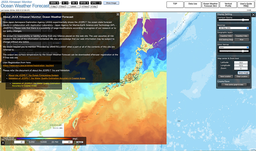Adjust the Other tilemap opacity slider
Screen dimensions: 256x151
[234, 51]
